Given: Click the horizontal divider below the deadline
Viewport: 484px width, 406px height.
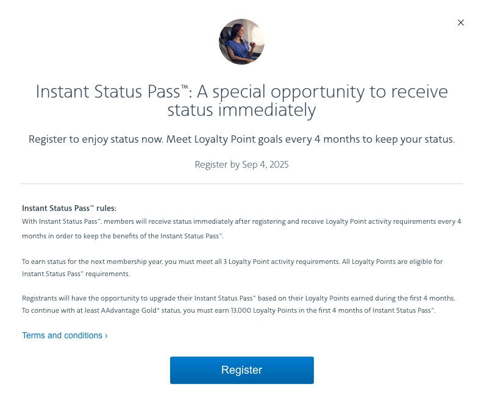Looking at the screenshot, I should (x=241, y=183).
